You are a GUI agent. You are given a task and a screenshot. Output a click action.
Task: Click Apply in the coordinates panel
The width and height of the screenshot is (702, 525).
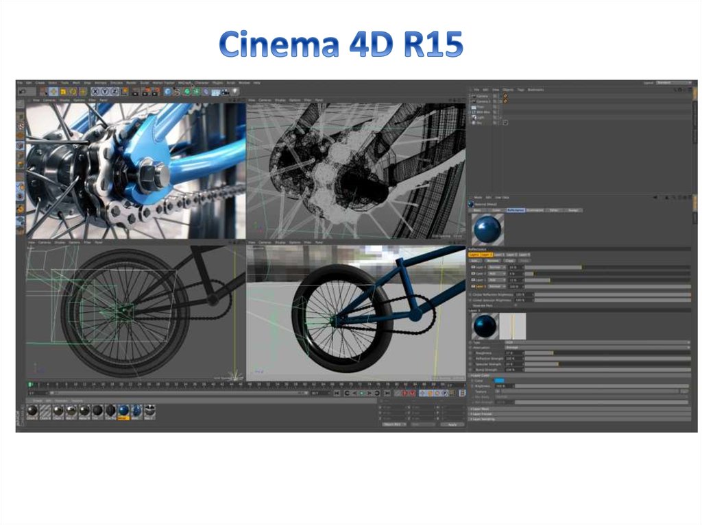pyautogui.click(x=452, y=424)
